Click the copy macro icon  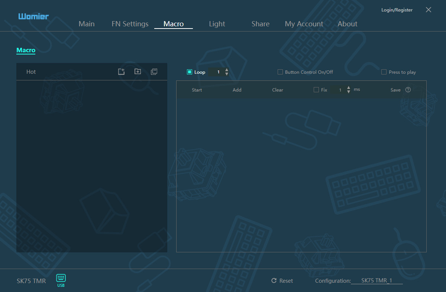pyautogui.click(x=154, y=72)
